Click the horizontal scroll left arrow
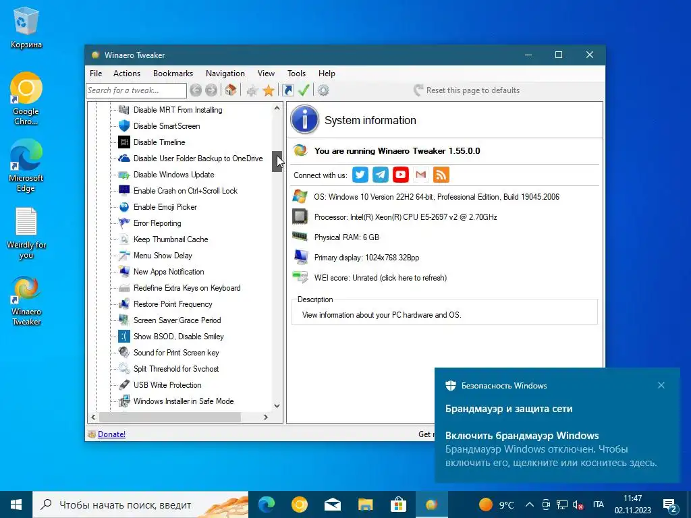 pyautogui.click(x=93, y=417)
